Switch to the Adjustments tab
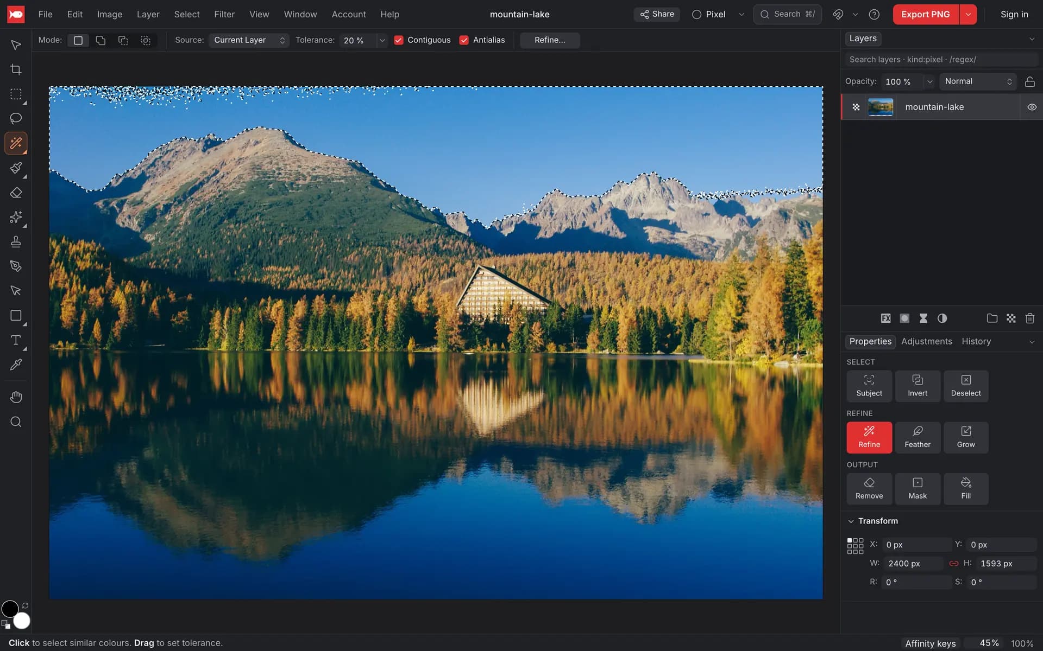 926,341
